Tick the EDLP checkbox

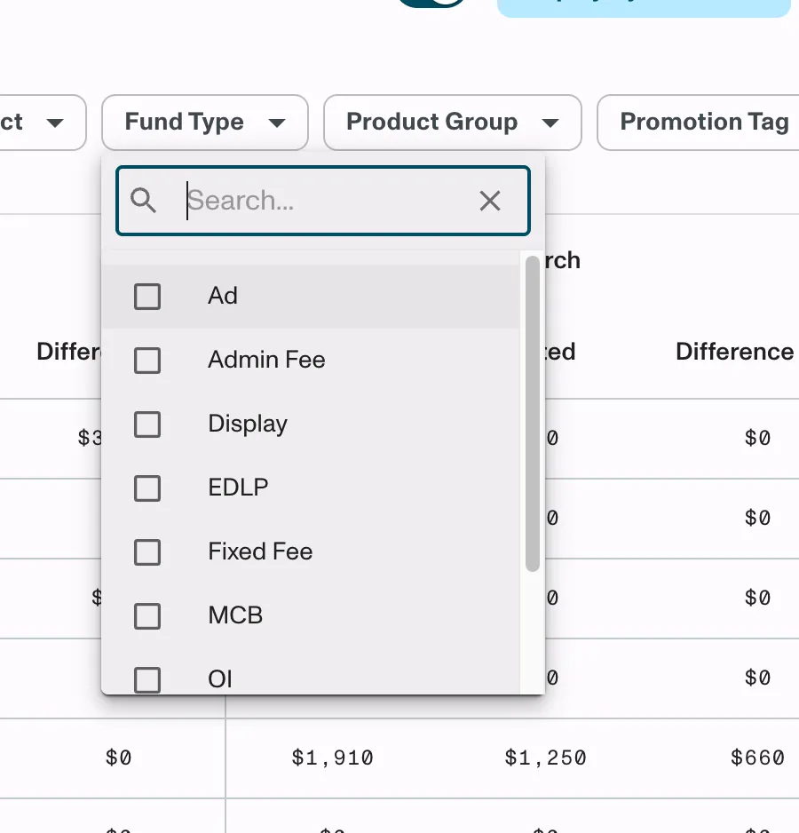coord(147,488)
